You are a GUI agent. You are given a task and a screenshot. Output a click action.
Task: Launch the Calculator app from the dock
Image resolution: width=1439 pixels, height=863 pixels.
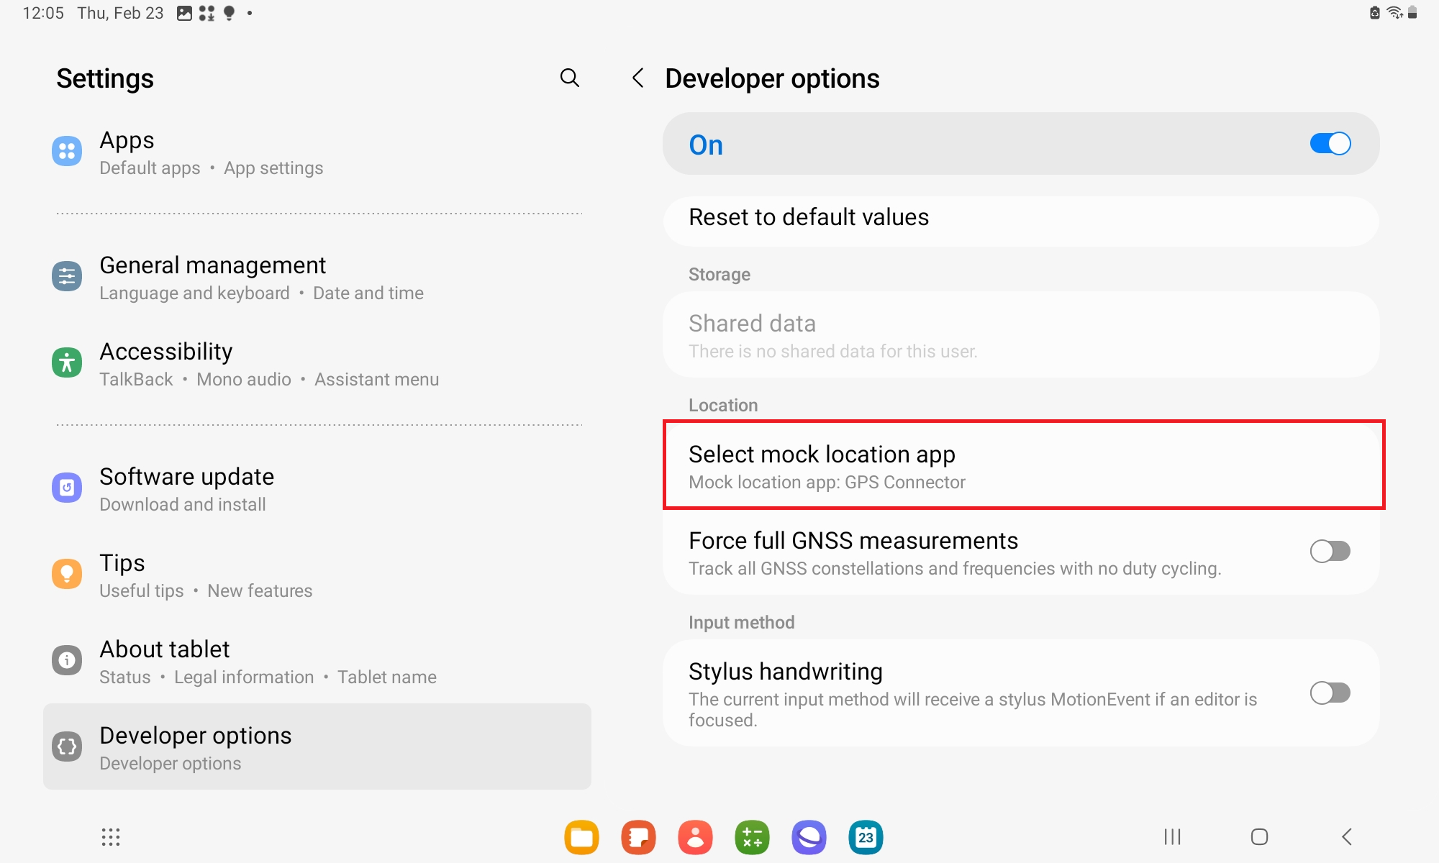752,837
